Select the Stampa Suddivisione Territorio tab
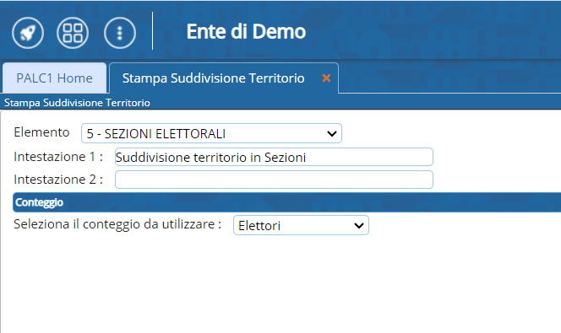 coord(214,78)
